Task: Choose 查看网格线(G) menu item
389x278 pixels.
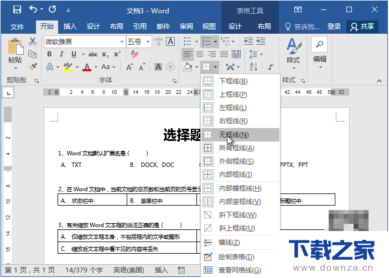Action: point(240,270)
